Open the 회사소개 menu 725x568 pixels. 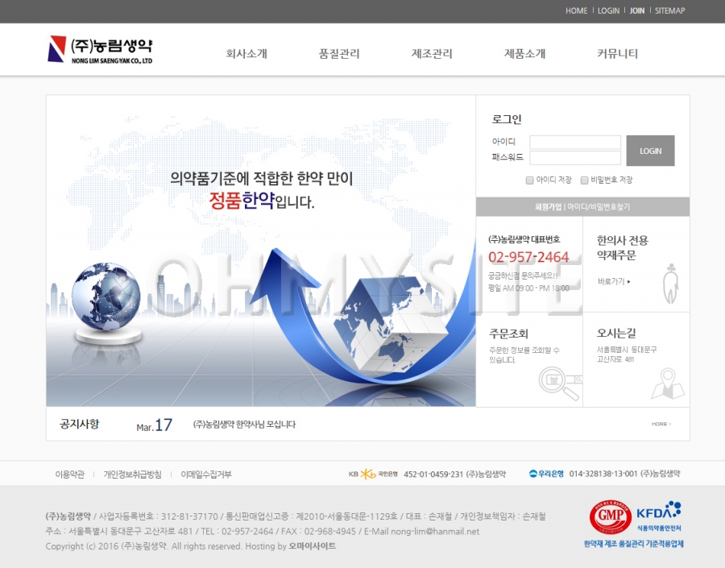(246, 54)
